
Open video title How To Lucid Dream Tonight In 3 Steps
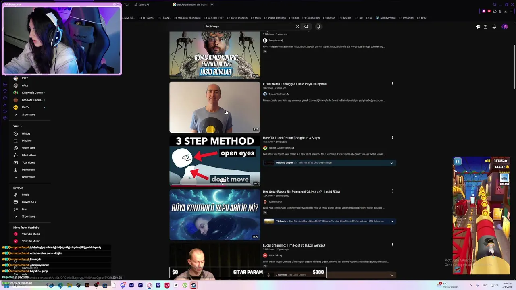tap(291, 138)
